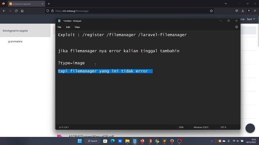Click the 'Exploit : /register' text line
Screen dimensions: 259x145
coord(122,35)
